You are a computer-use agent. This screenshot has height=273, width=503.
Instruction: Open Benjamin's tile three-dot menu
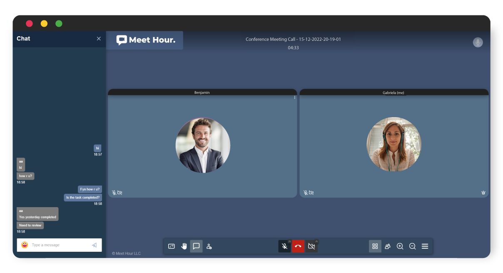[295, 98]
